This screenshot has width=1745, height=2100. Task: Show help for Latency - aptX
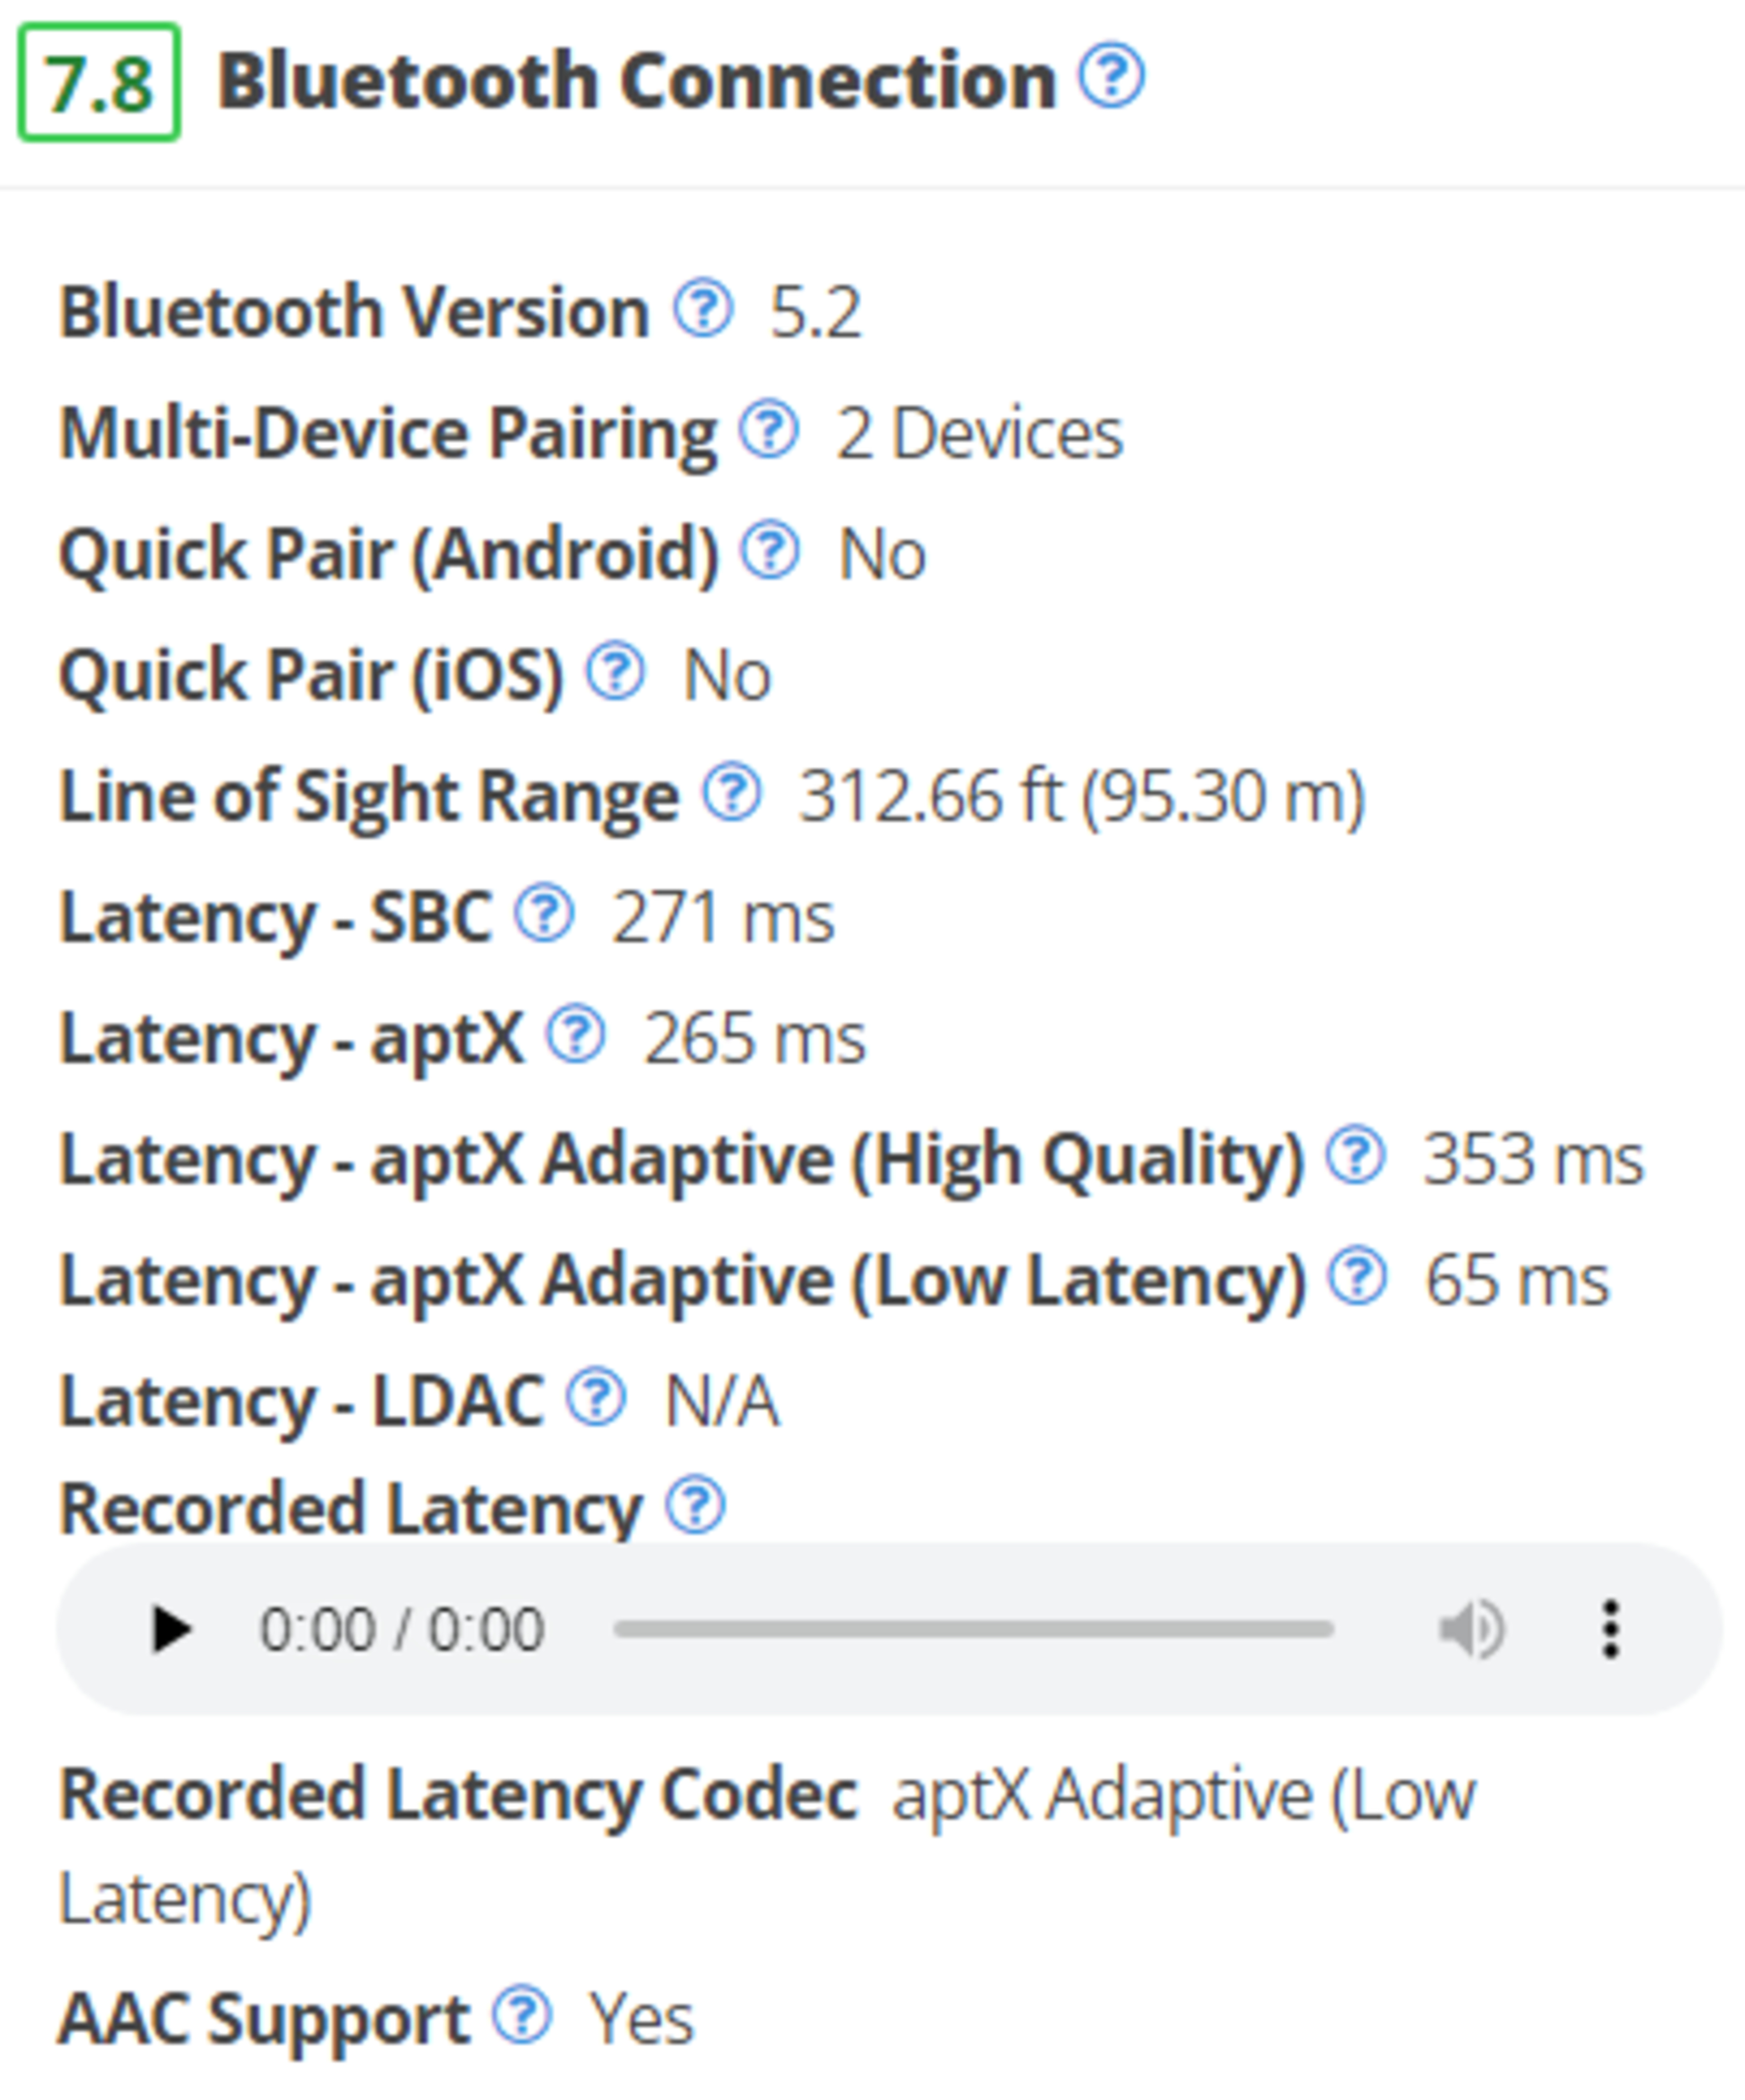(576, 1035)
